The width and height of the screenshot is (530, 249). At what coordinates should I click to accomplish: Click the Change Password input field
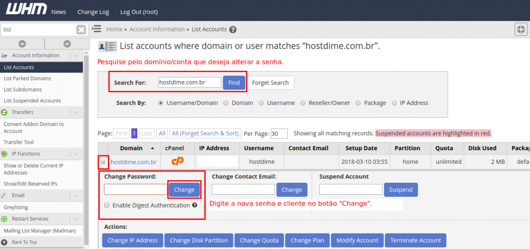(136, 189)
